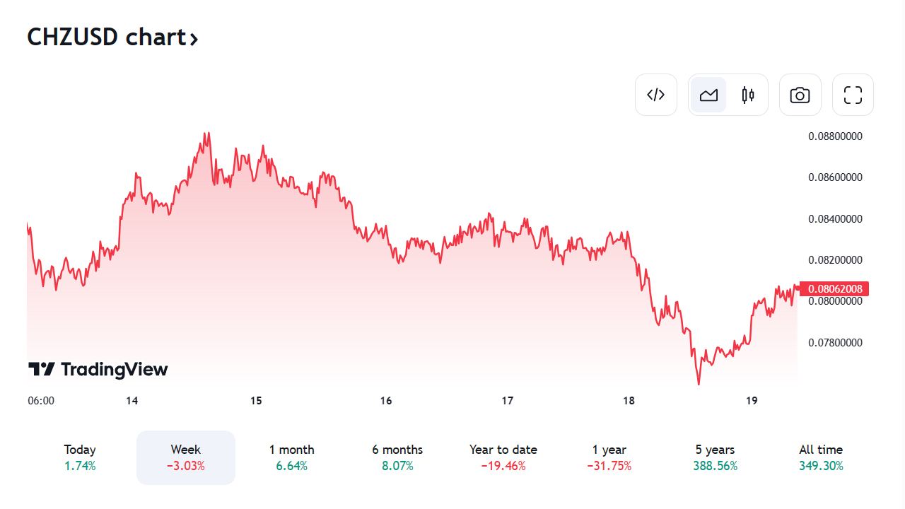
Task: Click the TradingView logo
Action: (98, 369)
